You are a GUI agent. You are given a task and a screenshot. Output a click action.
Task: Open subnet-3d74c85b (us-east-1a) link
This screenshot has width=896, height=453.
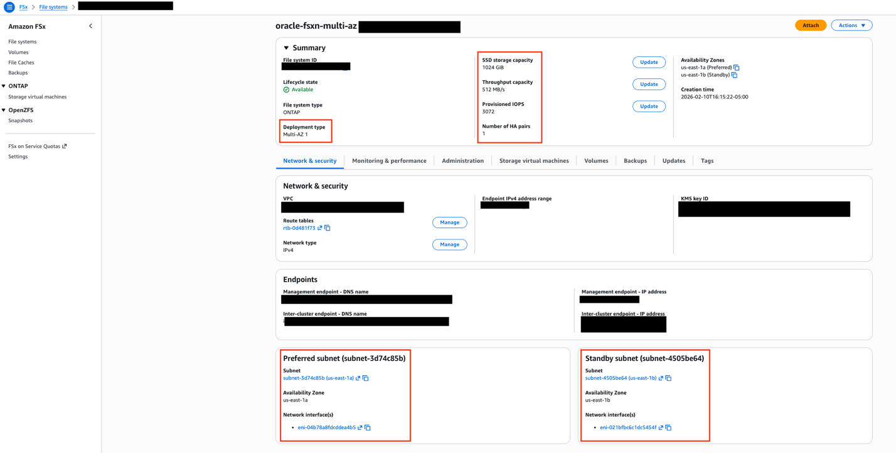pos(318,378)
